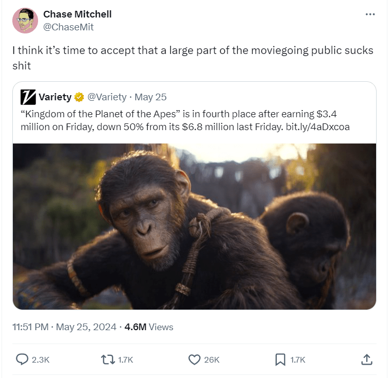
Task: Open the Chase Mitchell display name link
Action: point(77,14)
